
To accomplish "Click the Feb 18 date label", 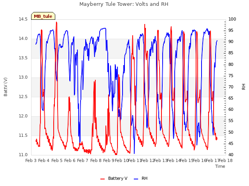I will (x=226, y=160).
